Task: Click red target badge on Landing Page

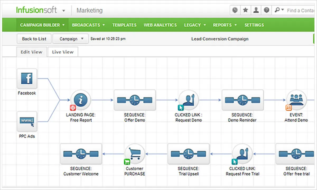Action: (x=73, y=108)
